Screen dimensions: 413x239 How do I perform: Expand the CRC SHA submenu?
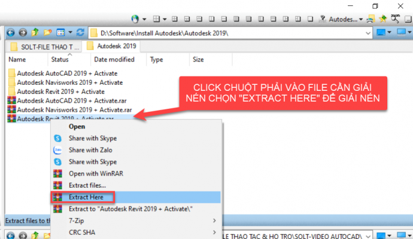click(136, 232)
